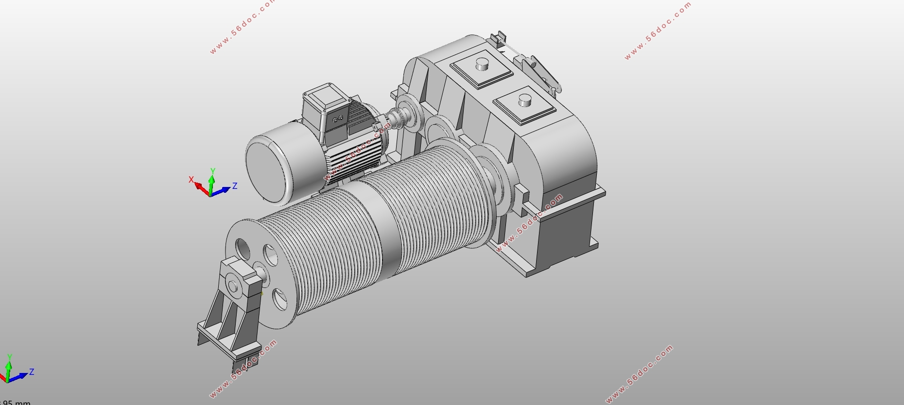Click the green Y axis label of the viewport triad
This screenshot has height=405, width=904.
[212, 171]
